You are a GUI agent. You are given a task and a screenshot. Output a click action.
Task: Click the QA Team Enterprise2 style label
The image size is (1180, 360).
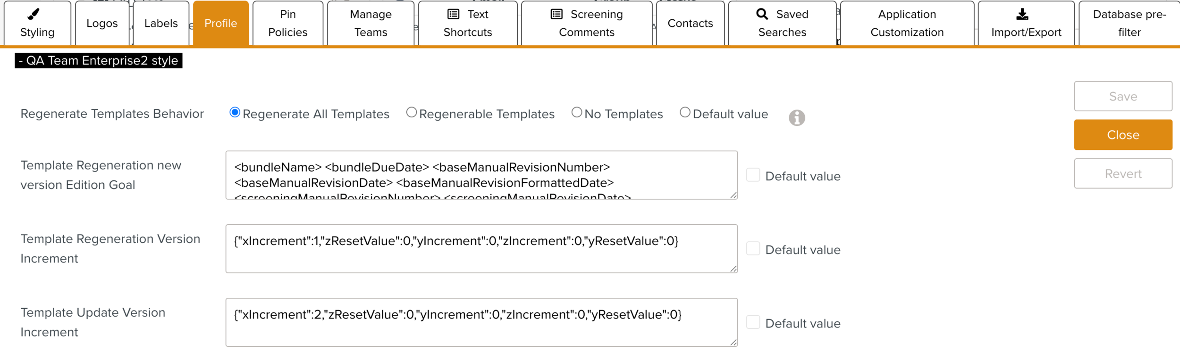click(x=99, y=60)
